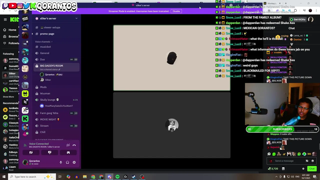Open Kick chat settings gear
320x180 pixels.
click(303, 169)
